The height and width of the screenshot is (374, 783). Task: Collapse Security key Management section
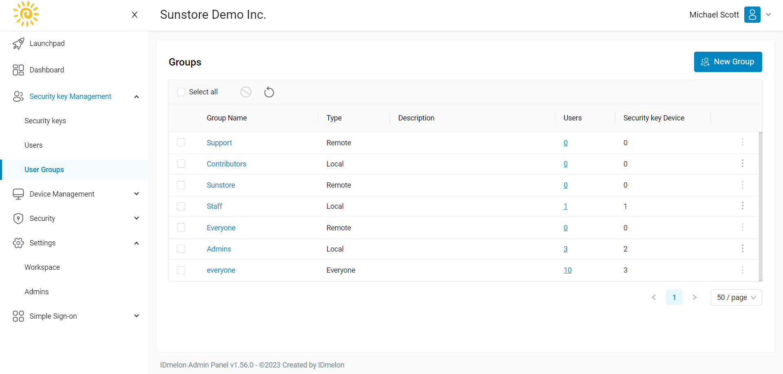[137, 97]
